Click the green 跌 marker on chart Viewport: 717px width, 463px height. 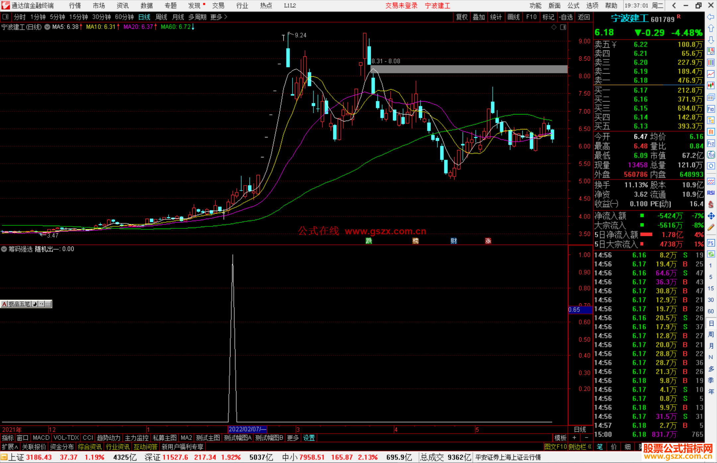coord(369,241)
